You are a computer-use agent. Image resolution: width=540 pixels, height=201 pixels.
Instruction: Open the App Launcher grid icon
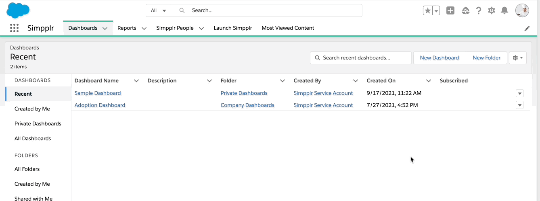14,28
